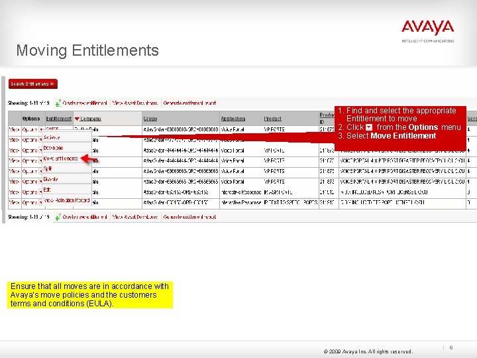Click the IR TEXT TO SPEECH PORTS product cell
This screenshot has height=358, width=477.
(291, 202)
